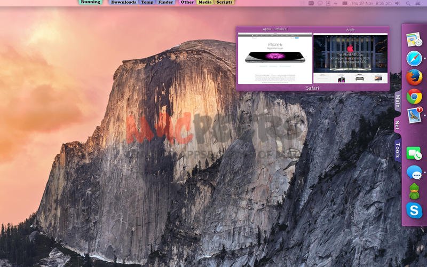Viewport: 427px width, 267px height.
Task: Open the Finder tab in top bar
Action: [165, 2]
